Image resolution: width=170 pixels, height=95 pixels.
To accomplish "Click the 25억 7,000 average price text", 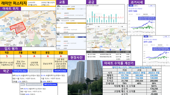I will click(133, 11).
